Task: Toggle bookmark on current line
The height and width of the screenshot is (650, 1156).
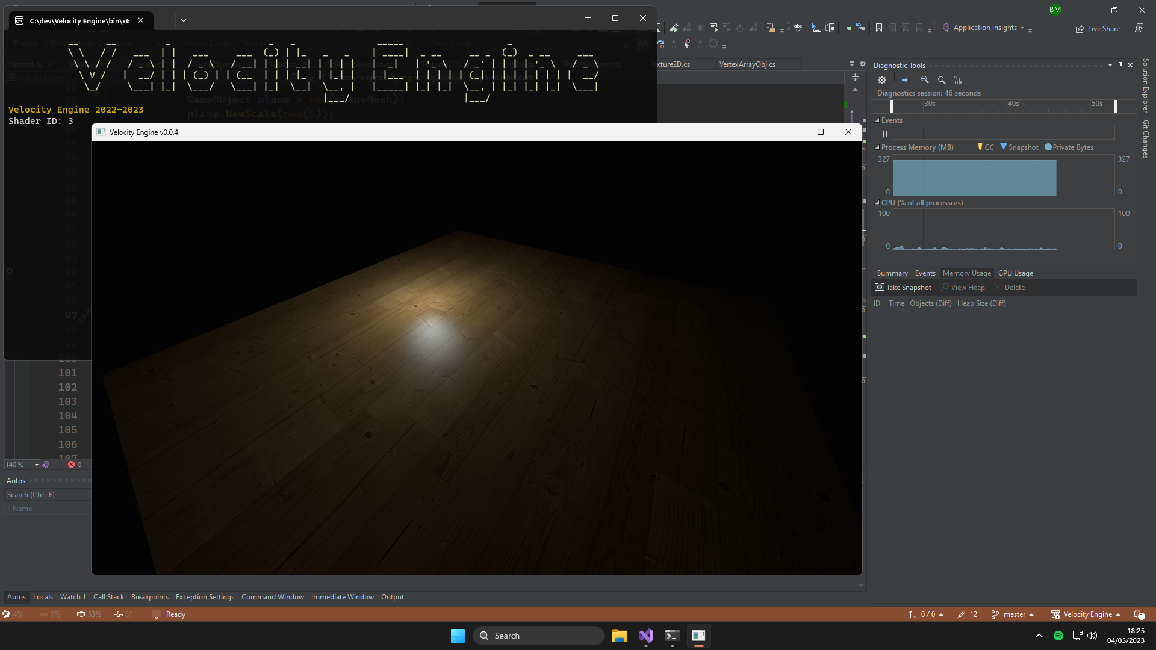Action: coord(879,28)
